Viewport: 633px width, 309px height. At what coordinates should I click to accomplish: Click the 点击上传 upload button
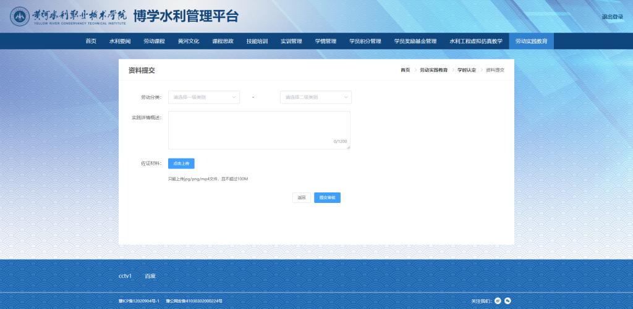click(181, 163)
